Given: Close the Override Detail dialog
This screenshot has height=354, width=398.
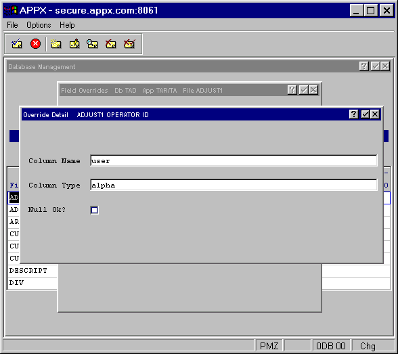Looking at the screenshot, I should (375, 114).
